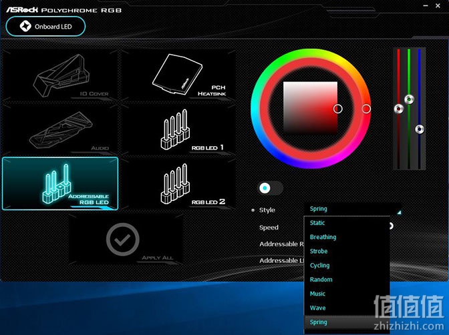Choose Wave from the style list
This screenshot has height=335, width=449.
(x=347, y=308)
